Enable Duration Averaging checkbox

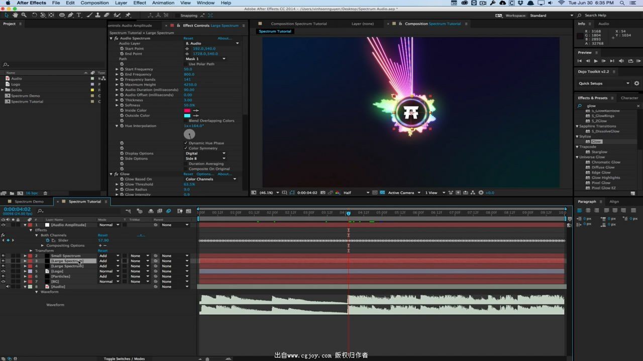coord(186,163)
